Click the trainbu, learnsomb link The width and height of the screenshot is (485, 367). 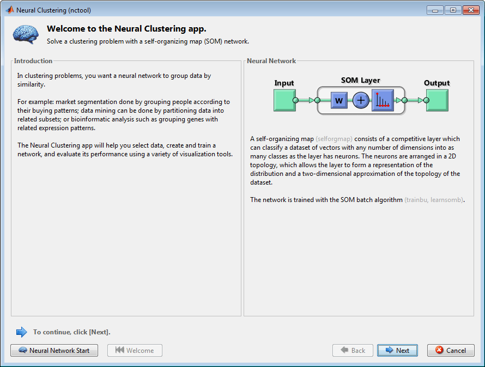(x=434, y=200)
